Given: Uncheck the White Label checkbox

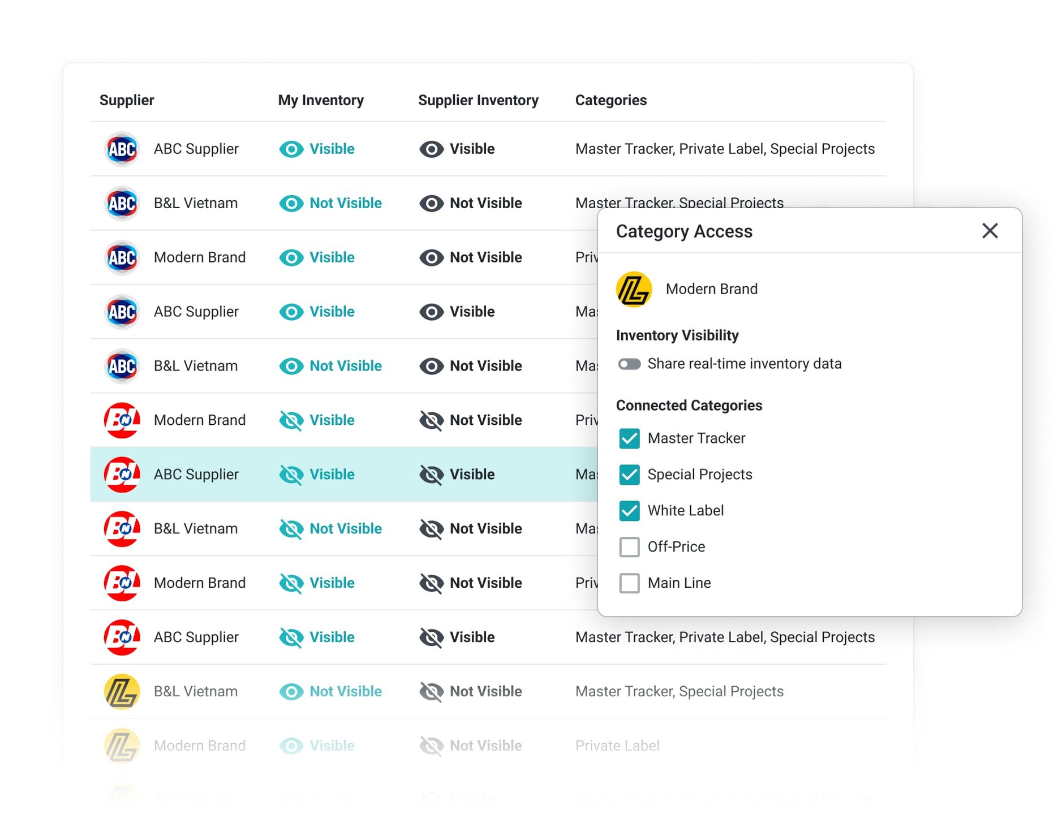Looking at the screenshot, I should (629, 511).
